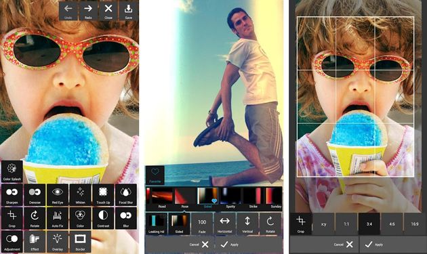
Task: Choose the 1:1 crop ratio
Action: (346, 224)
